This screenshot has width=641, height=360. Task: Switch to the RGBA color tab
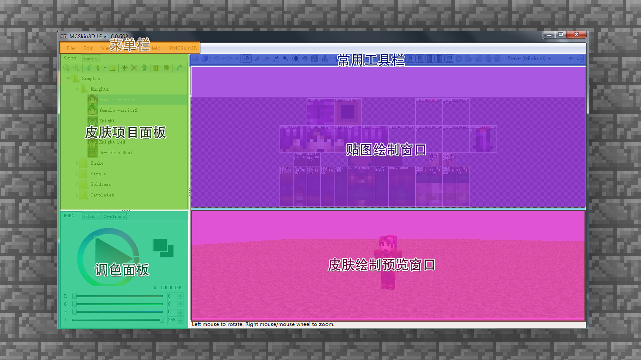pyautogui.click(x=69, y=216)
